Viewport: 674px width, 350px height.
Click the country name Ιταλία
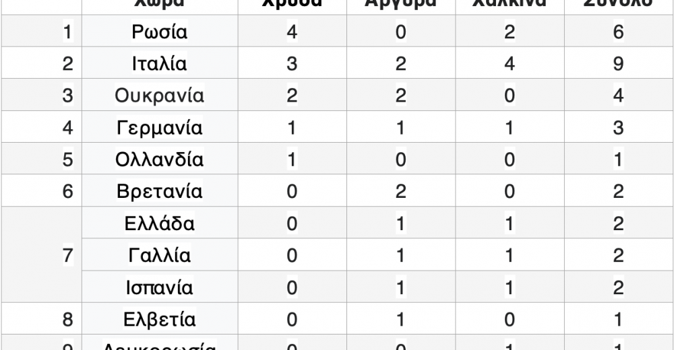click(160, 64)
